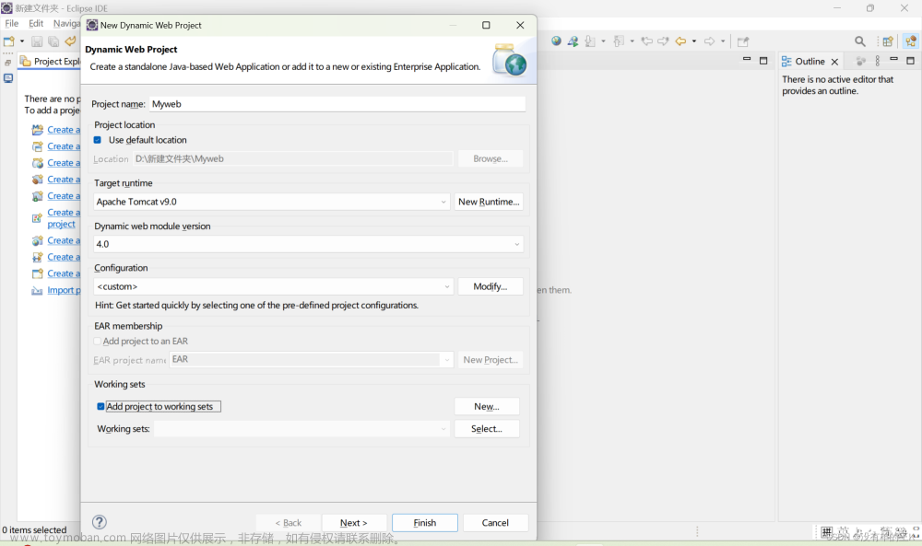Click the Previous Edit Location icon
Viewport: 922px width, 546px height.
coord(647,41)
